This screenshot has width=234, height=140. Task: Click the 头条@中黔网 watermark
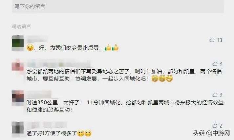(x=211, y=133)
